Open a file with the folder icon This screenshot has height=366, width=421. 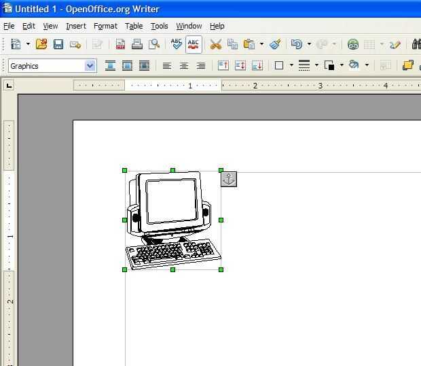(41, 44)
